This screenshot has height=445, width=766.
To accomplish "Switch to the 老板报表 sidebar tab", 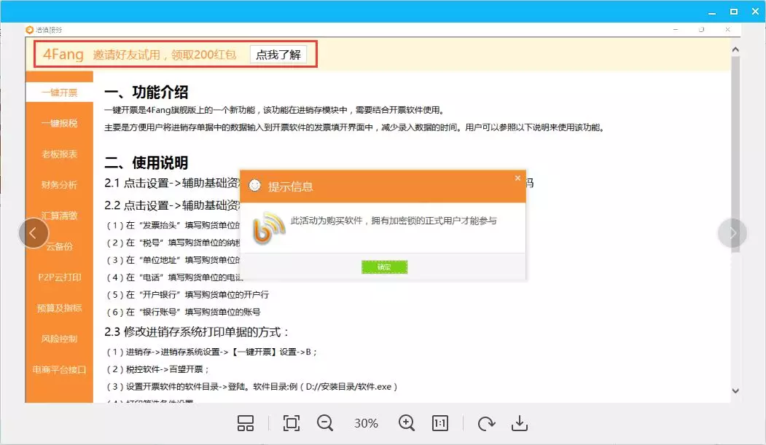I will [59, 154].
